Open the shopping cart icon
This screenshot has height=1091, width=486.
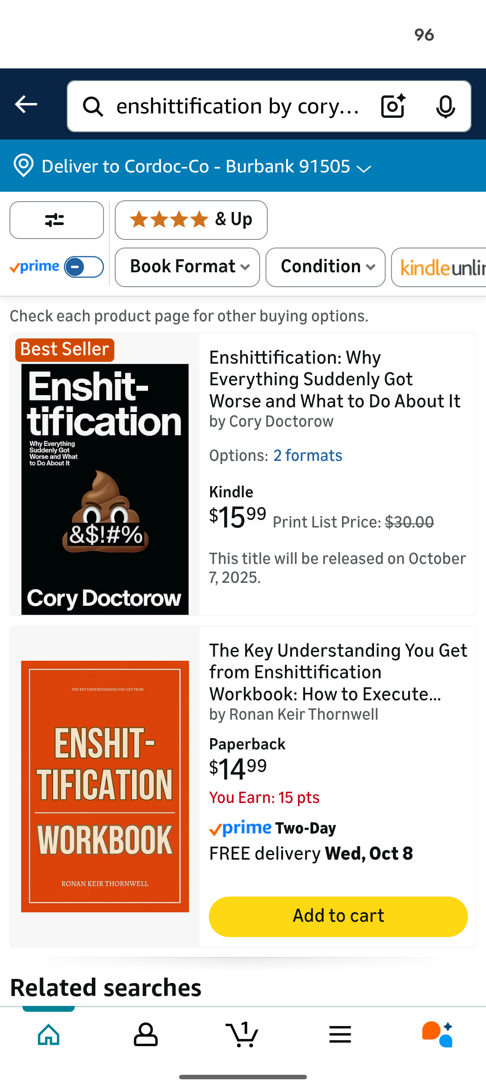[x=243, y=1034]
